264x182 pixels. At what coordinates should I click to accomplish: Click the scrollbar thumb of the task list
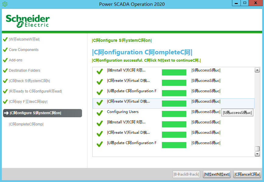(x=257, y=149)
